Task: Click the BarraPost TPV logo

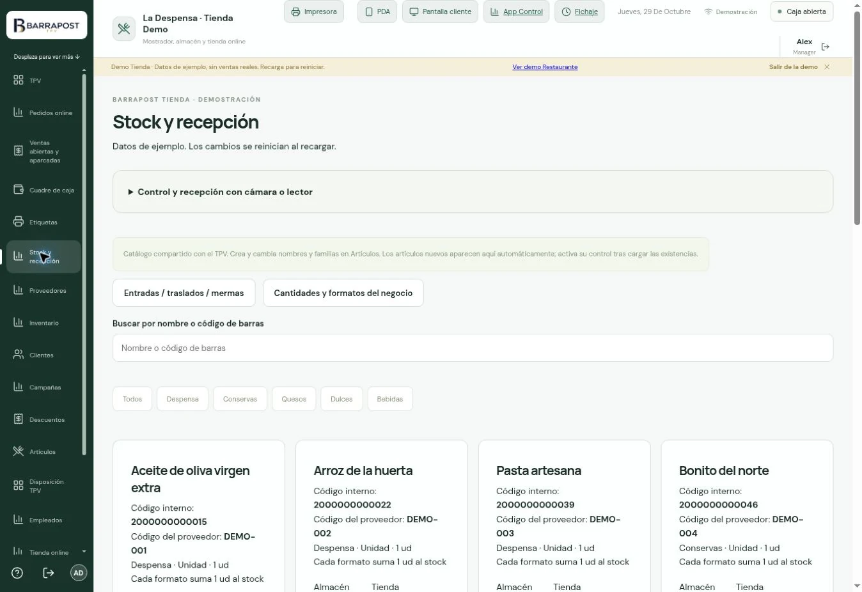Action: pos(47,26)
